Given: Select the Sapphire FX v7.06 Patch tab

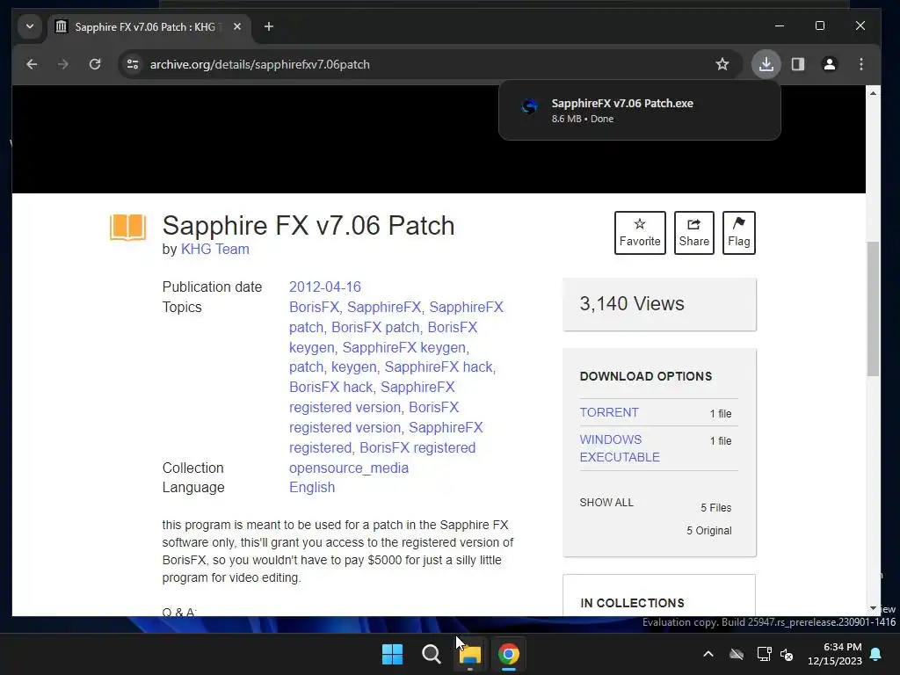Looking at the screenshot, I should pyautogui.click(x=149, y=27).
